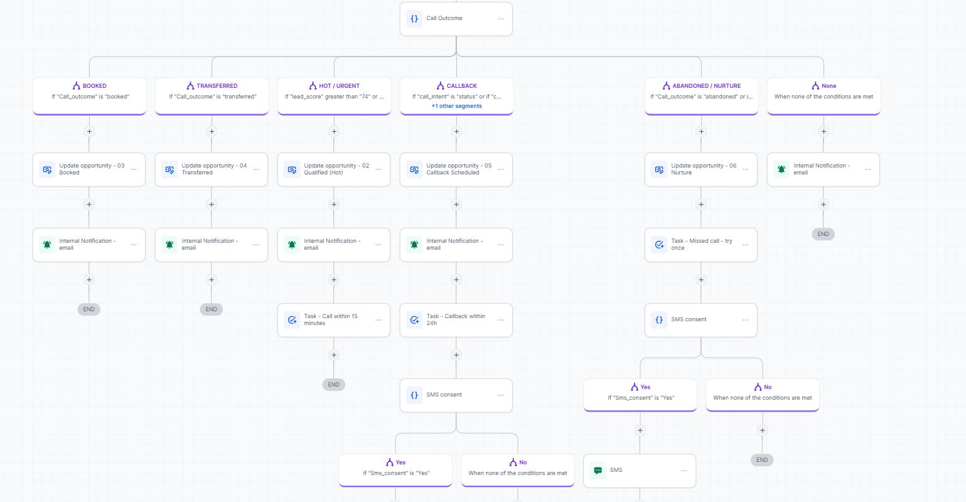Click bell icon in None branch notification

pos(781,169)
